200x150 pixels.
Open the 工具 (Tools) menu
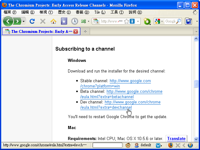pyautogui.click(x=116, y=12)
